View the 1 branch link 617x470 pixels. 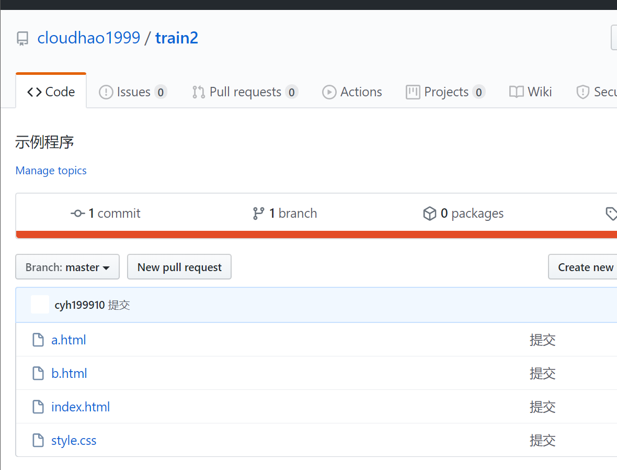[285, 213]
